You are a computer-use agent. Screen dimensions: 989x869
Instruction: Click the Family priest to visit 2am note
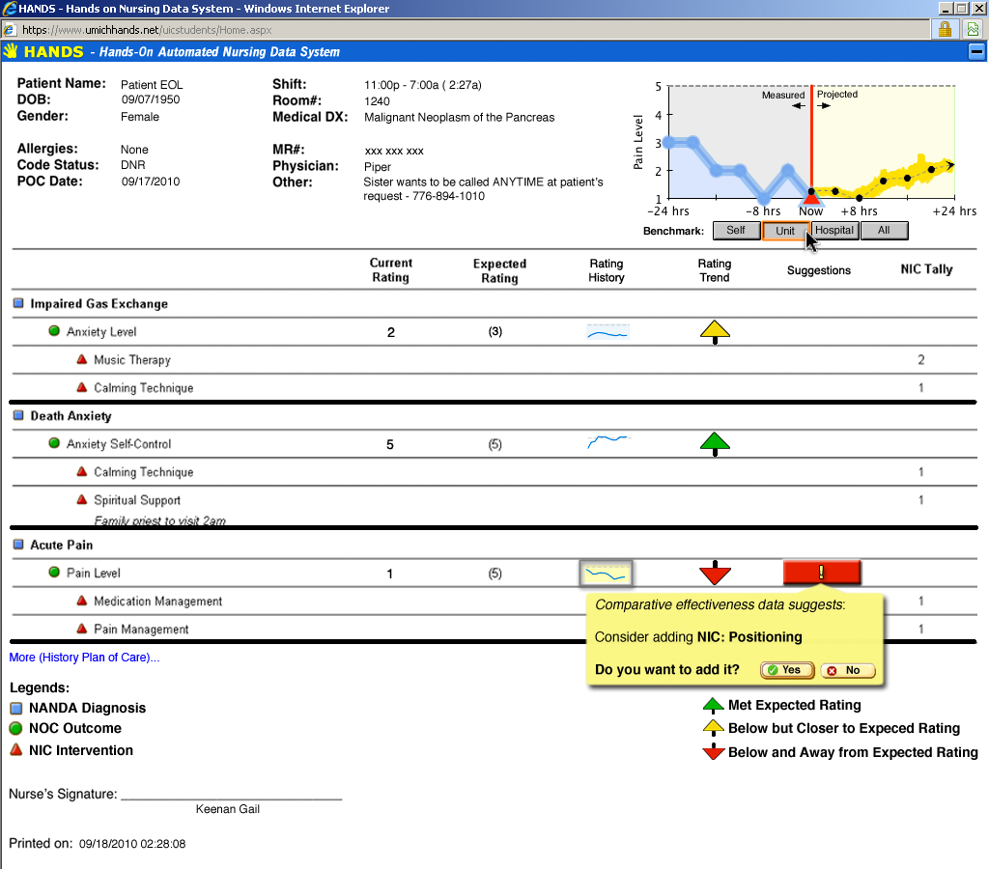coord(159,520)
